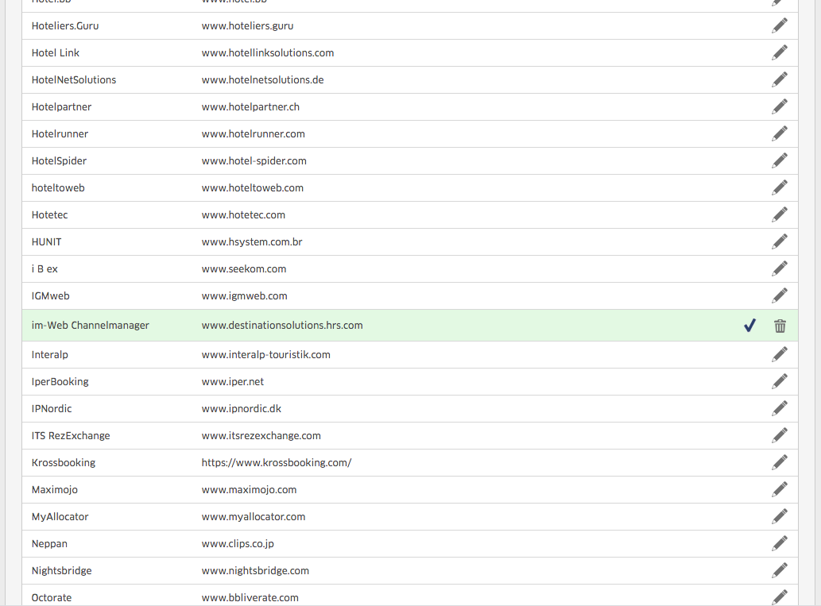The width and height of the screenshot is (821, 606).
Task: Edit the MyAllocator row
Action: pyautogui.click(x=779, y=516)
